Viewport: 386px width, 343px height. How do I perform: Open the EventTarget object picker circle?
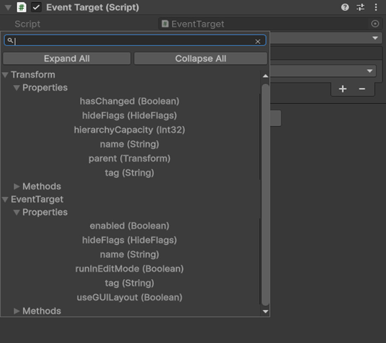375,24
